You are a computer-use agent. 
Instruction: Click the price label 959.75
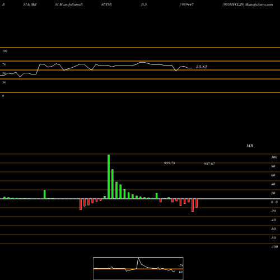[169, 163]
